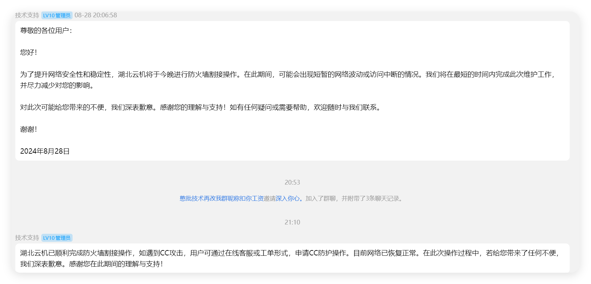The width and height of the screenshot is (591, 284).
Task: Click the first 技术支持 sender name
Action: pos(27,15)
